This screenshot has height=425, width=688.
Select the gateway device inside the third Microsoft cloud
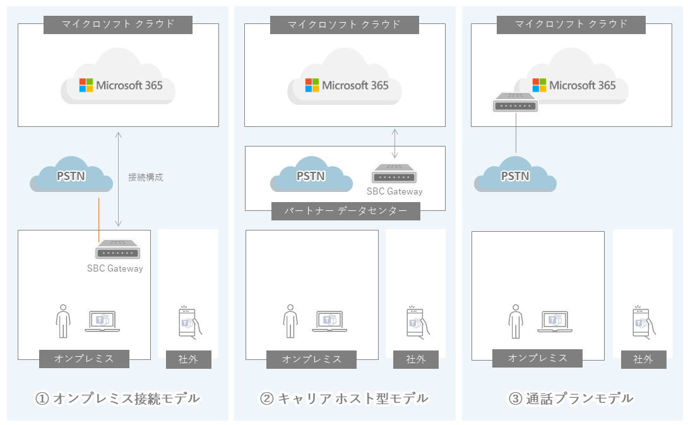pyautogui.click(x=515, y=102)
